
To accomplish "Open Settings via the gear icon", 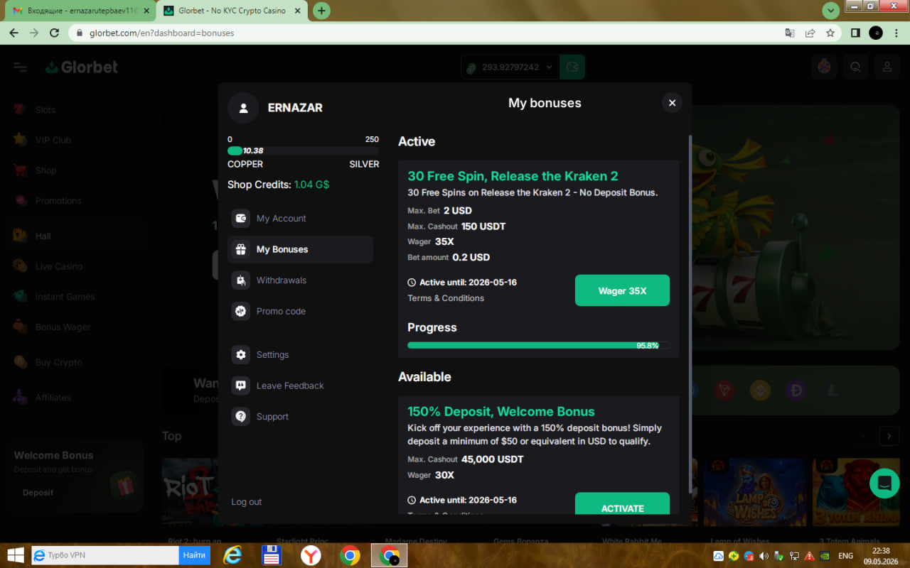I will click(x=241, y=355).
